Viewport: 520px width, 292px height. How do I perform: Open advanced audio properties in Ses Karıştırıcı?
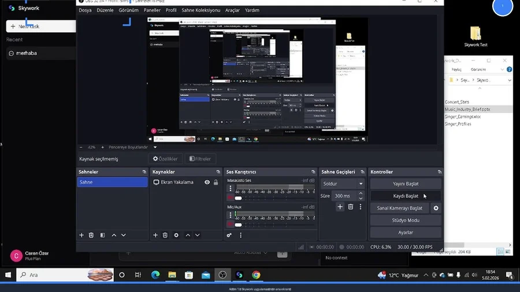pos(229,235)
